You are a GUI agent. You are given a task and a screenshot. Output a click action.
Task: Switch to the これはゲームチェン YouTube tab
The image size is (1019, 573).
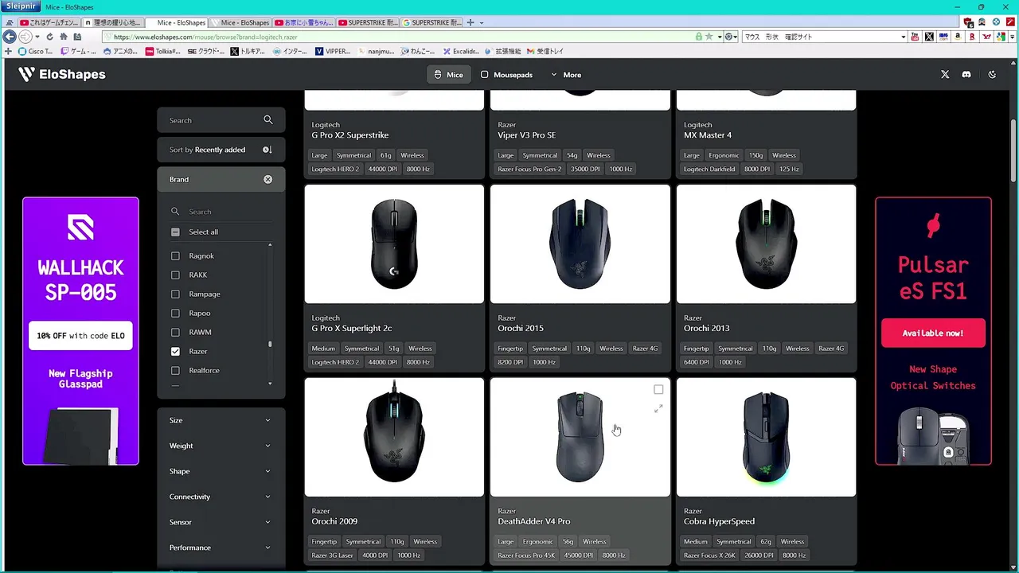click(49, 22)
